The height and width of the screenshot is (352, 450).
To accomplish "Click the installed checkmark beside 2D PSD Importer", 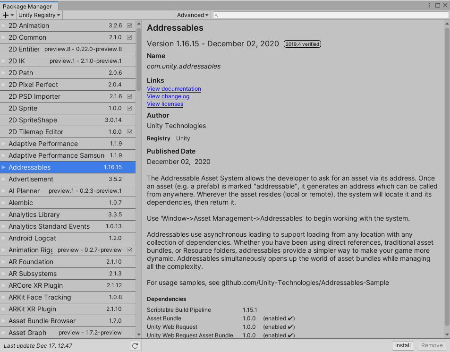I will tap(130, 96).
